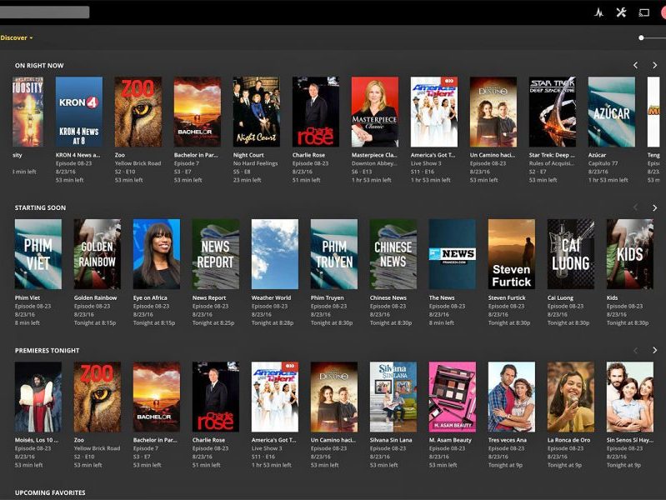Click the 'Masterpiece Cla...' title link
The height and width of the screenshot is (500, 666).
[x=374, y=155]
